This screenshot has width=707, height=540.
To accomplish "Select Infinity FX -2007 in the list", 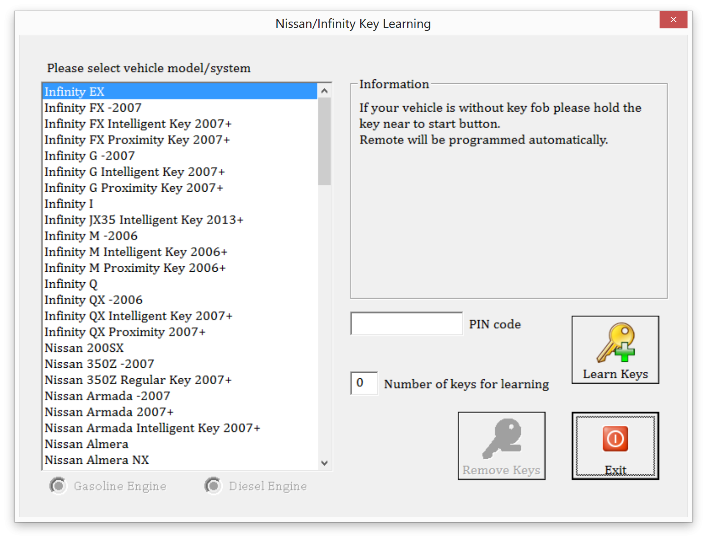I will [x=180, y=107].
